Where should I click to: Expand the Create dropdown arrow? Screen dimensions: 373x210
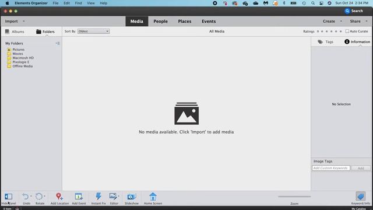click(341, 21)
